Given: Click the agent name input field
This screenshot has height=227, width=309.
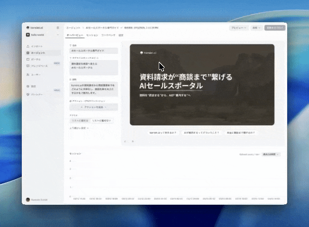Looking at the screenshot, I should (94, 51).
